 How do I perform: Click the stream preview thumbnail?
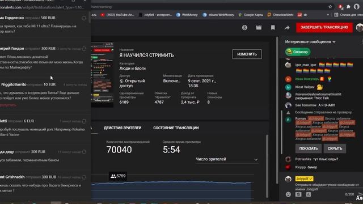point(102,75)
